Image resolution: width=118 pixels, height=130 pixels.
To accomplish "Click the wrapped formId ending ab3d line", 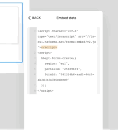I will click(x=53, y=80).
